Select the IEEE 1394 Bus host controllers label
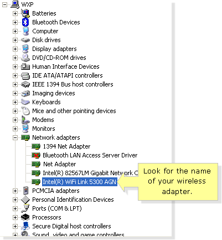This screenshot has height=240, width=222. [x=73, y=84]
